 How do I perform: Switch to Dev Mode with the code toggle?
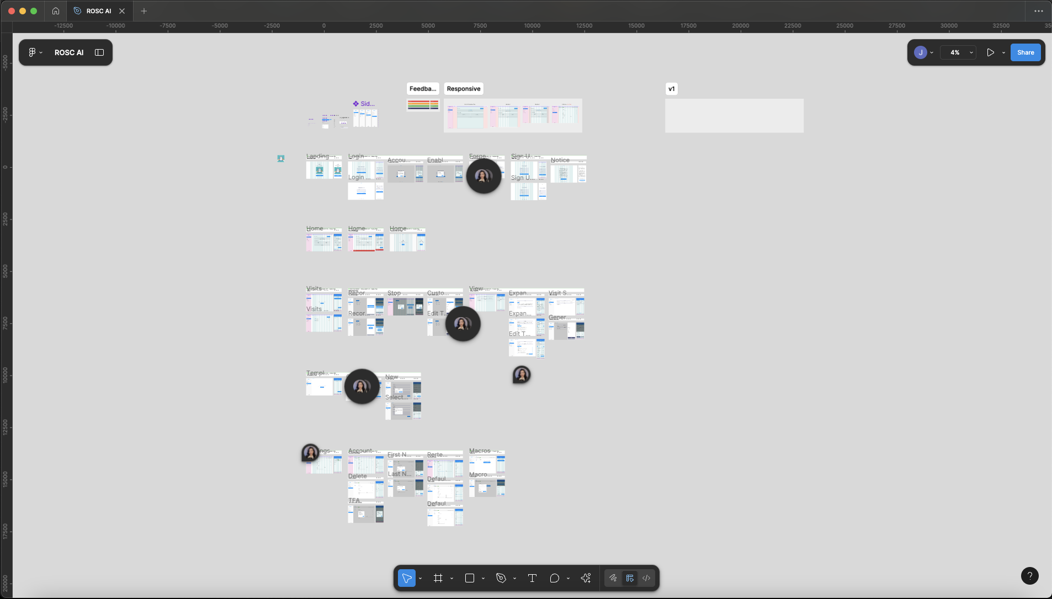646,578
